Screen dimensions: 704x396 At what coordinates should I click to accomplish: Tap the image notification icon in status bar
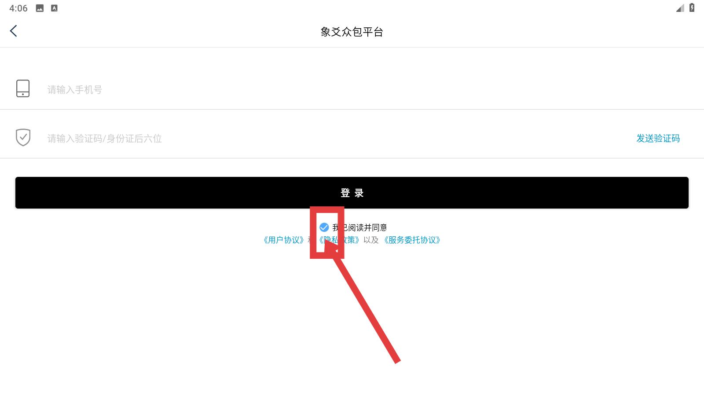tap(40, 8)
